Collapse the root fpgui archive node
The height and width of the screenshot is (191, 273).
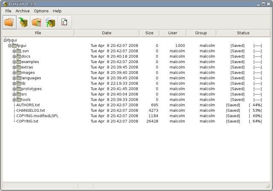5,40
